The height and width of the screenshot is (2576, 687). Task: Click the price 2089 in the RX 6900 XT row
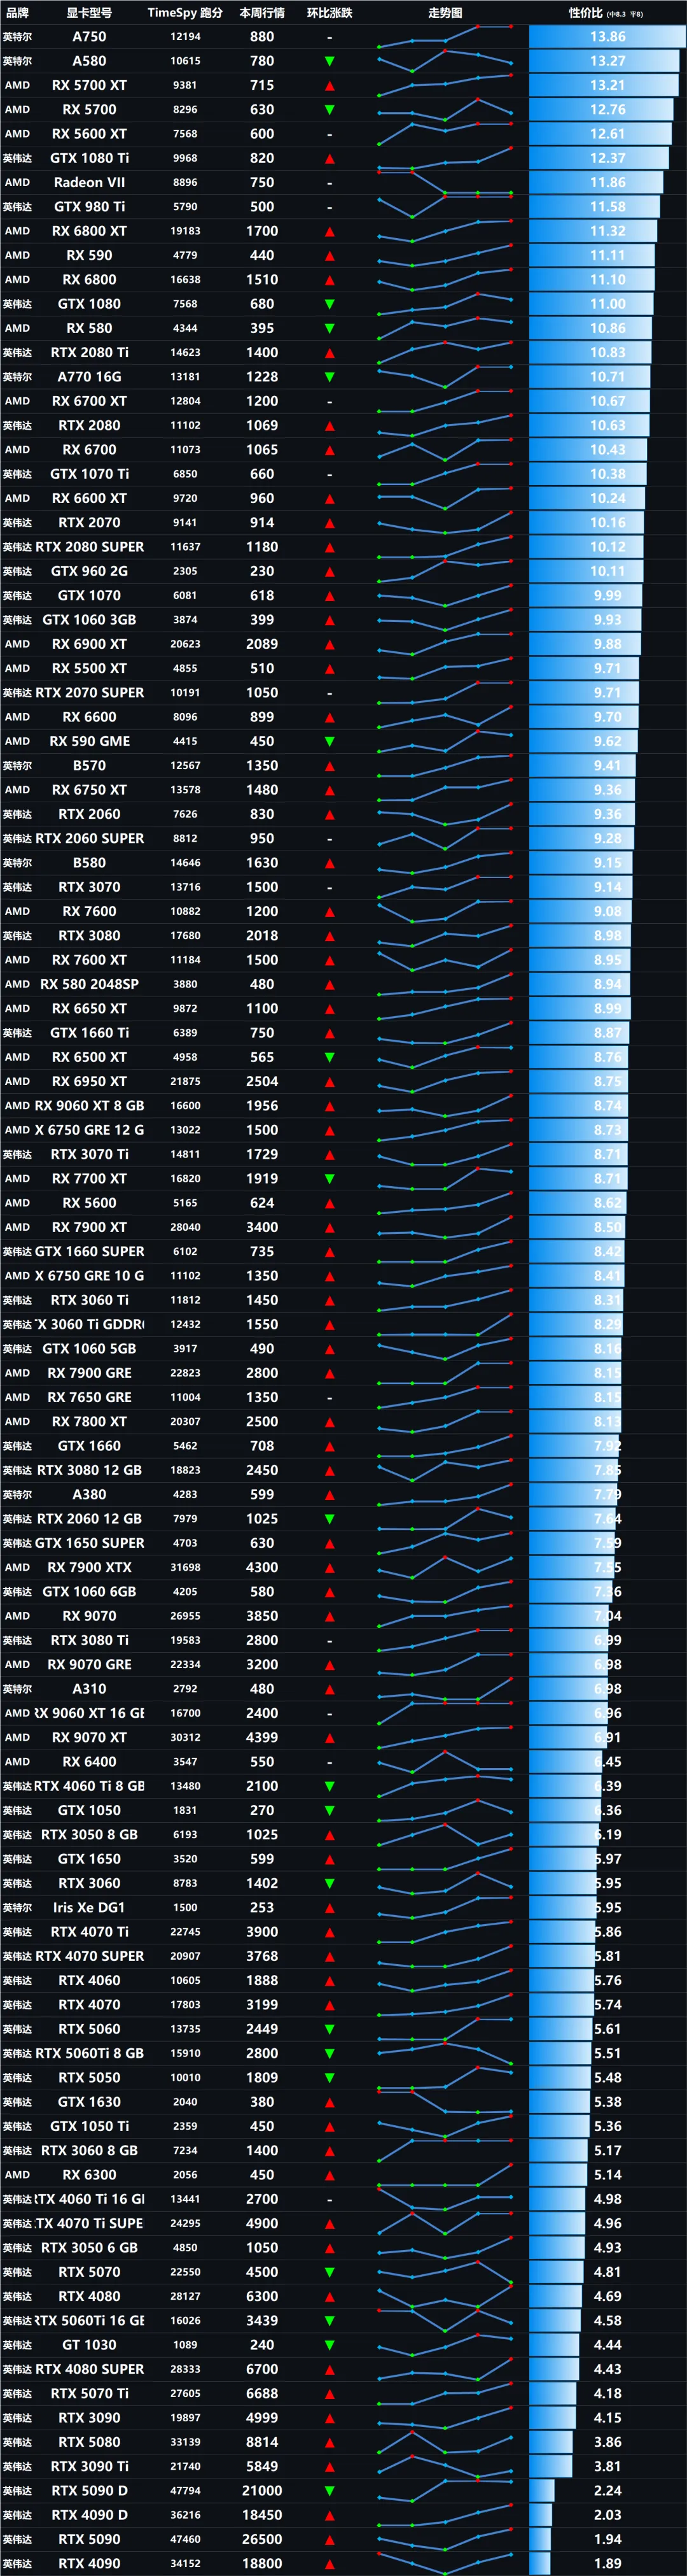click(x=261, y=644)
